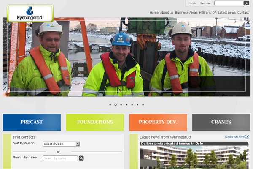Click the contact name search magnifier icon

click(81, 158)
